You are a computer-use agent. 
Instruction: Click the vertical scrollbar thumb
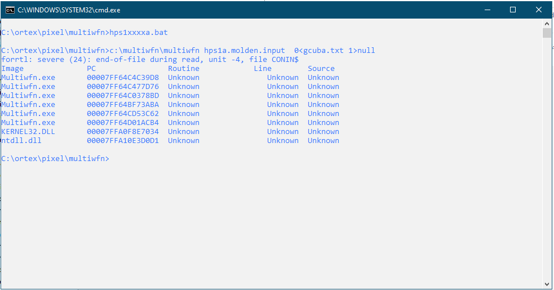[x=547, y=33]
